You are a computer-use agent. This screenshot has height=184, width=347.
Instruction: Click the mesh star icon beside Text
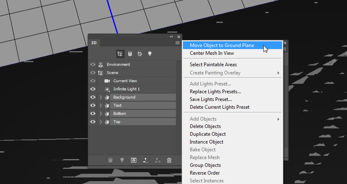pyautogui.click(x=107, y=105)
